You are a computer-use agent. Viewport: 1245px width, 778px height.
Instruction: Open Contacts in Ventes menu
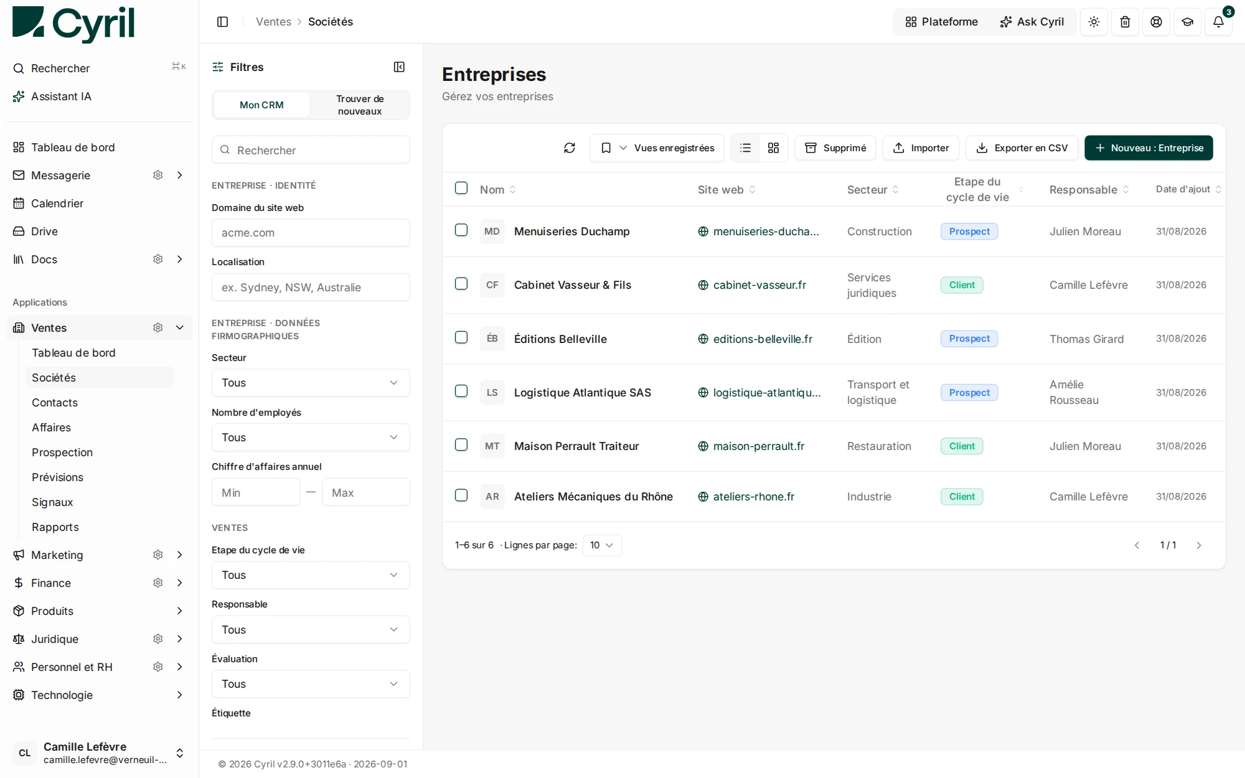tap(55, 403)
